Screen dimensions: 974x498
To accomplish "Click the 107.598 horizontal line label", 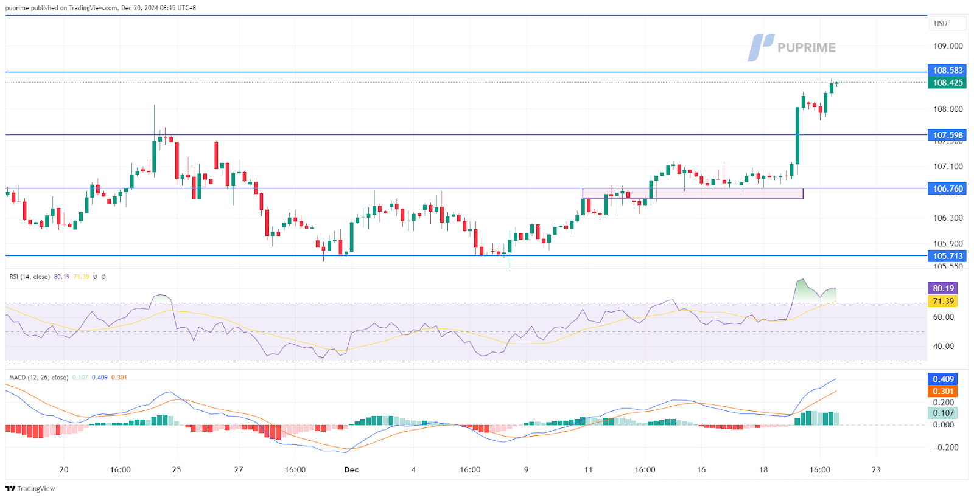I will [x=947, y=135].
